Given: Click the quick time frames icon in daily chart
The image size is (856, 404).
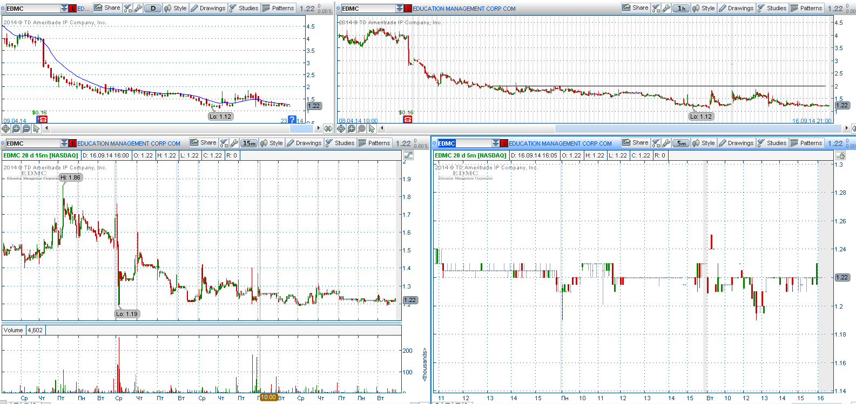Looking at the screenshot, I should (x=128, y=8).
